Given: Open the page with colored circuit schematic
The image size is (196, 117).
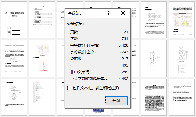Looking at the screenshot, I should (x=182, y=20).
